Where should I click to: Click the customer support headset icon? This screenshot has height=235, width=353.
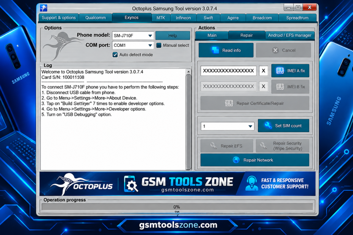(252, 183)
